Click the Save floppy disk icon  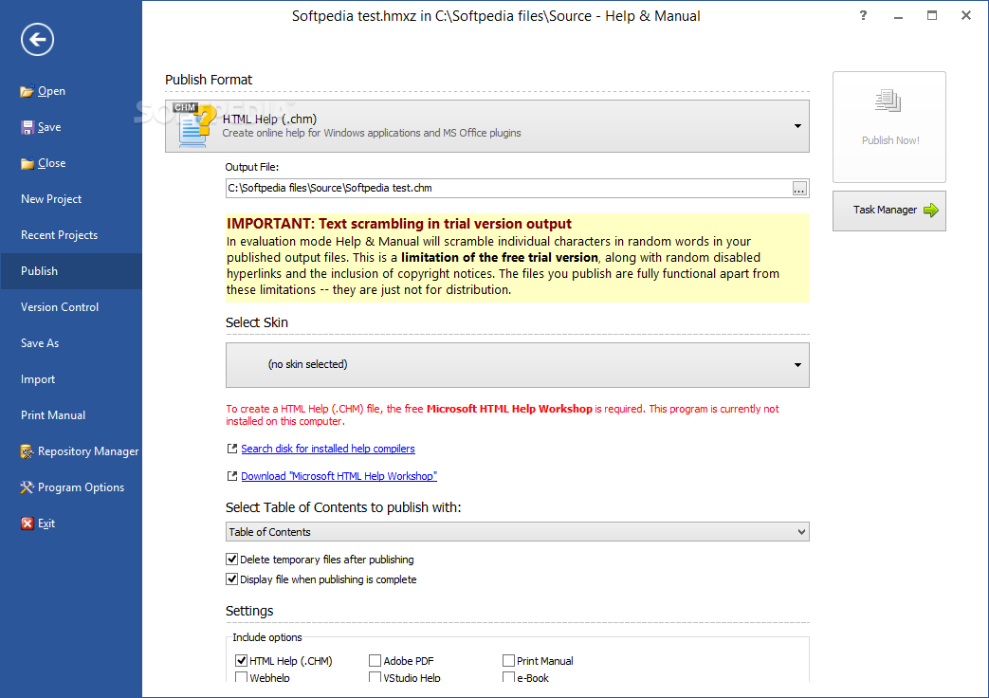click(x=27, y=127)
